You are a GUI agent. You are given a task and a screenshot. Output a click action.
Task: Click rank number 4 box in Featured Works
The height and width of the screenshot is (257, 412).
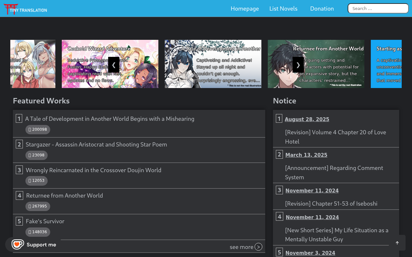point(19,195)
